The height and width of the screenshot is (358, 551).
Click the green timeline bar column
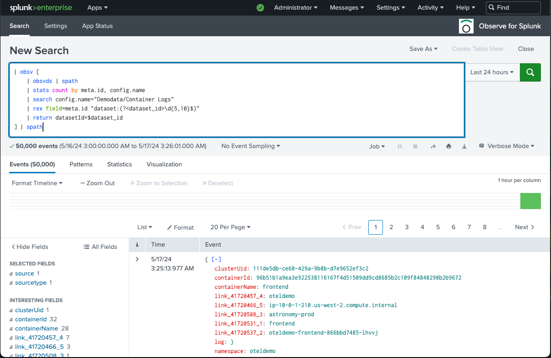[x=530, y=201]
